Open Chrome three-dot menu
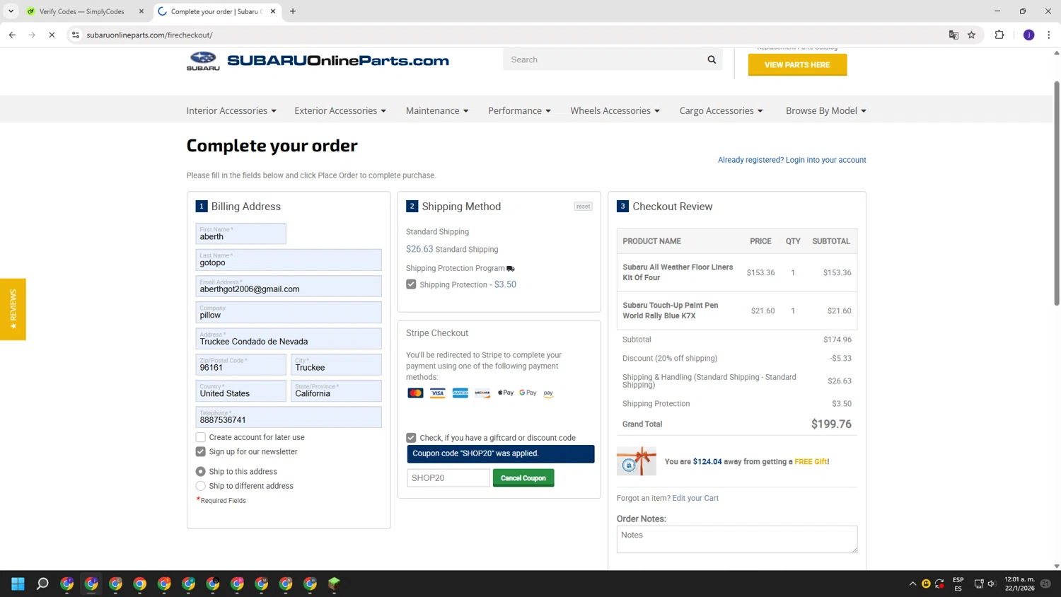Image resolution: width=1061 pixels, height=597 pixels. (1049, 35)
